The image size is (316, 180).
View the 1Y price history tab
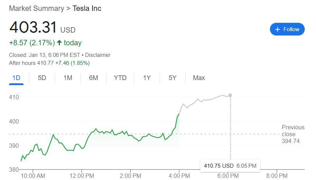click(147, 78)
